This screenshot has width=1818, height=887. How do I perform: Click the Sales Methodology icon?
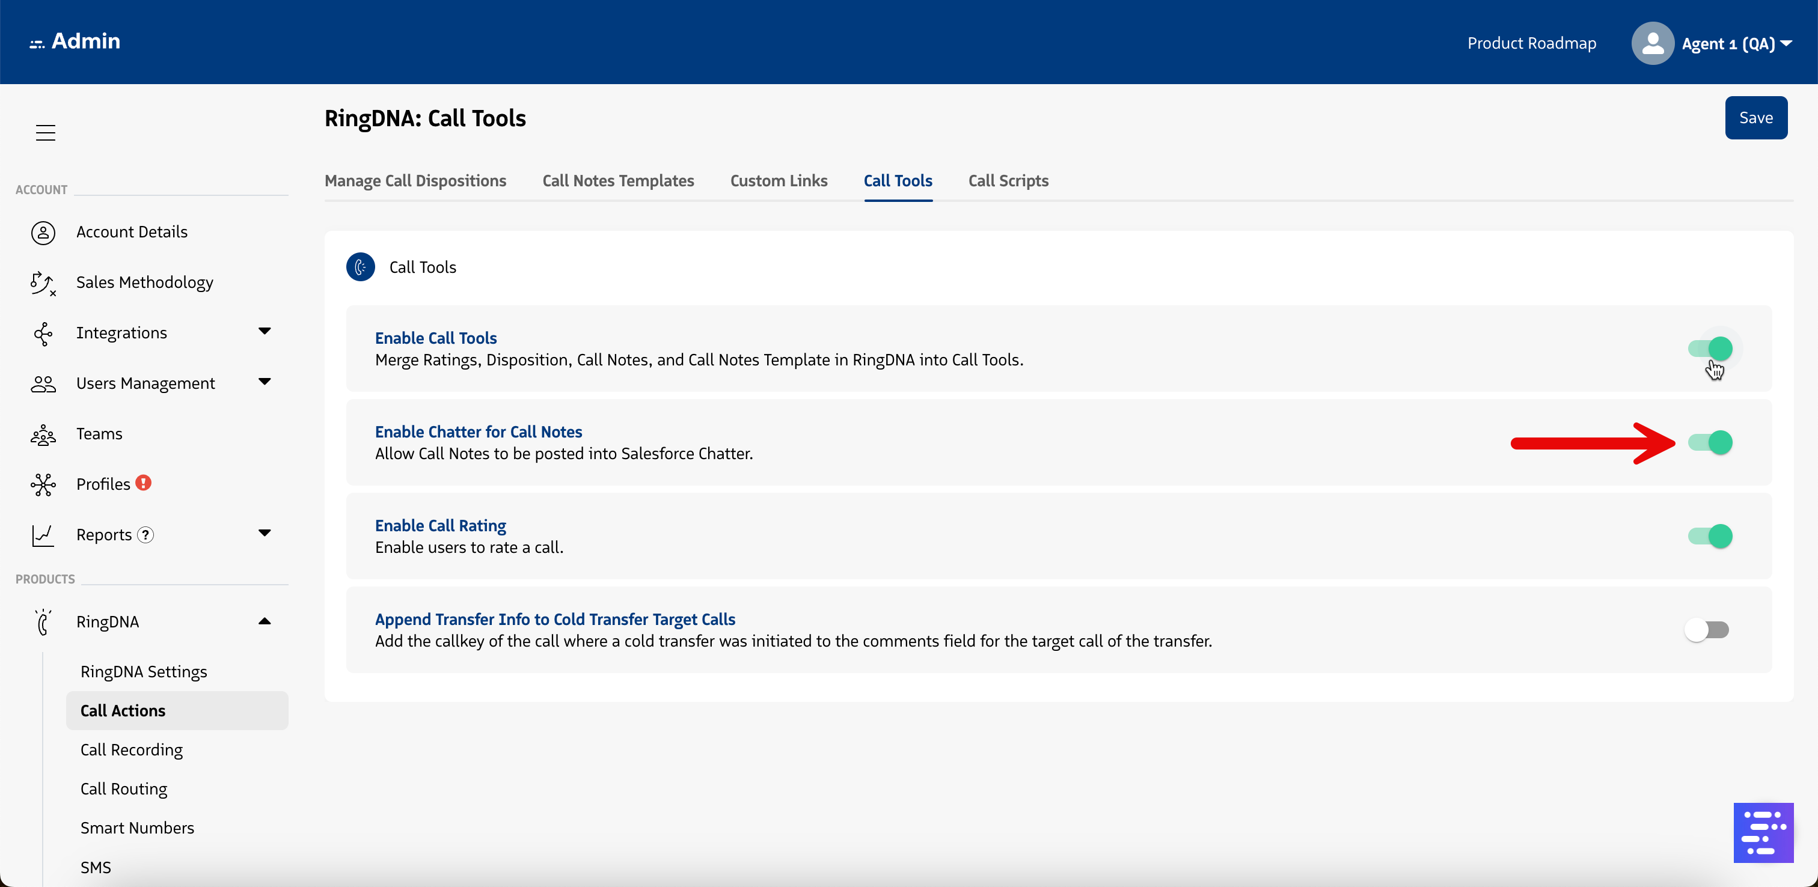click(x=42, y=283)
